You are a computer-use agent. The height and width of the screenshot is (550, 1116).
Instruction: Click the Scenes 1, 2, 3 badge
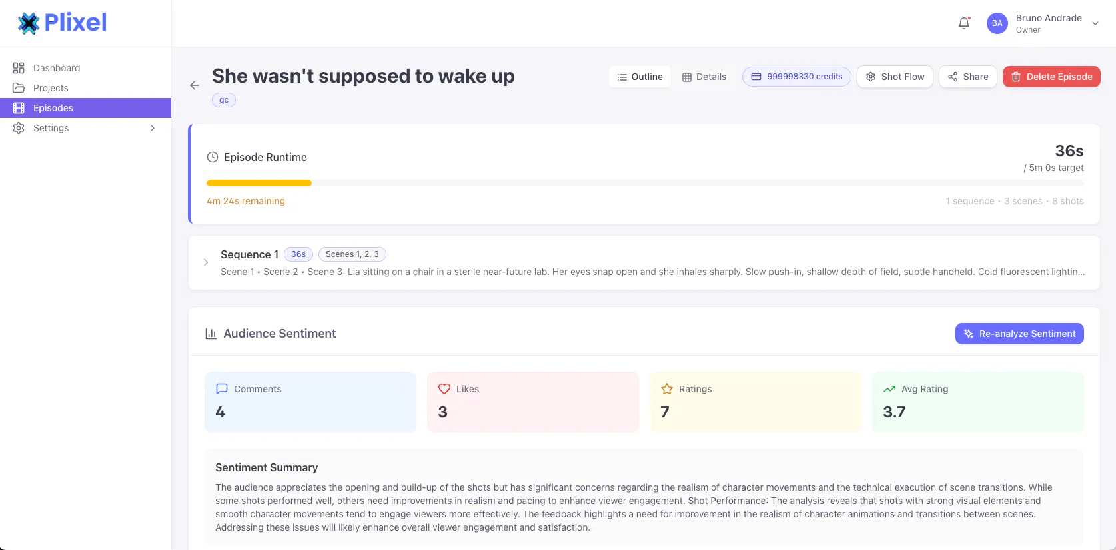(x=352, y=254)
